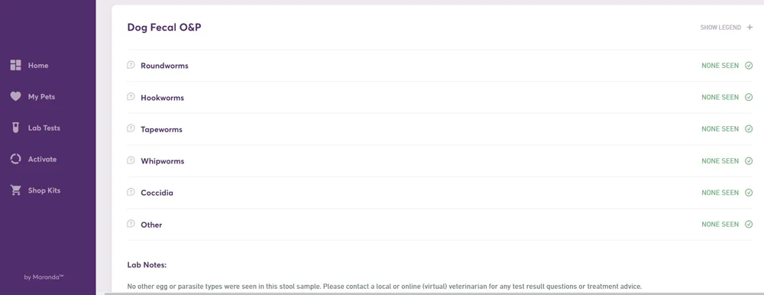Select the Roundworms result checkmark
The width and height of the screenshot is (764, 295).
click(x=749, y=65)
